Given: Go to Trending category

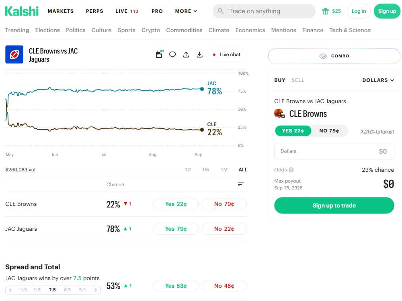Looking at the screenshot, I should pos(17,30).
